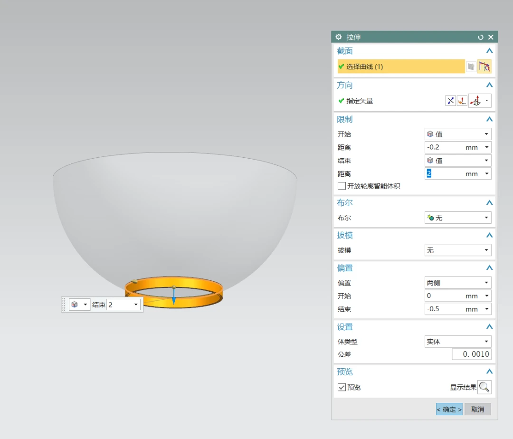Open the vector type dropdown arrow
This screenshot has height=439, width=513.
(487, 101)
